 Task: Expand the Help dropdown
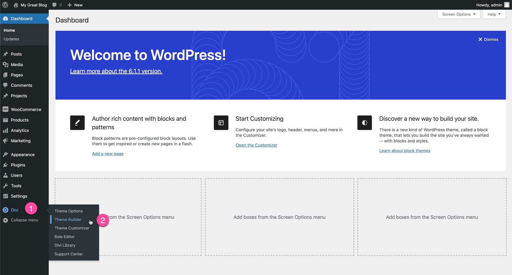(x=494, y=14)
